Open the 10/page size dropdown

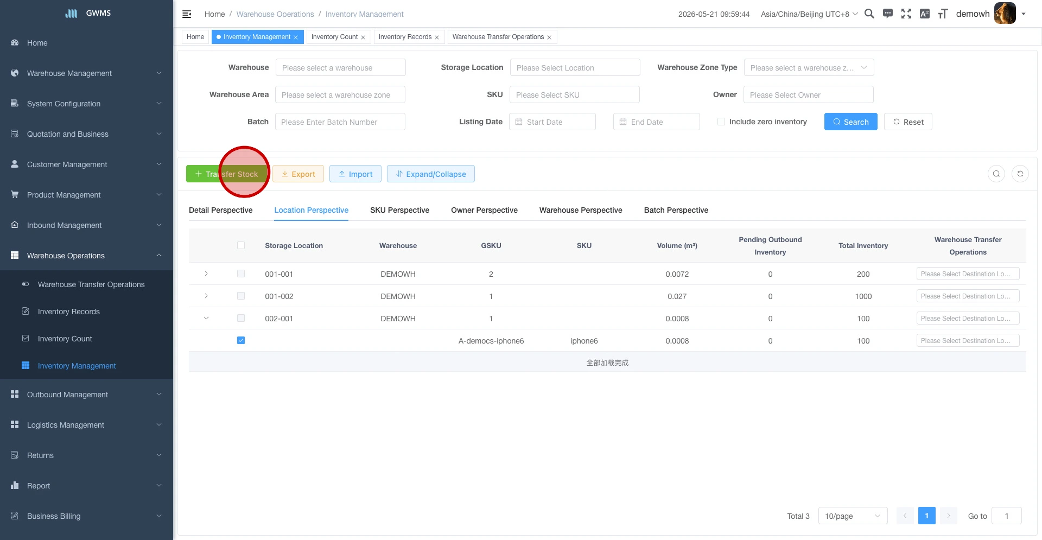tap(853, 516)
